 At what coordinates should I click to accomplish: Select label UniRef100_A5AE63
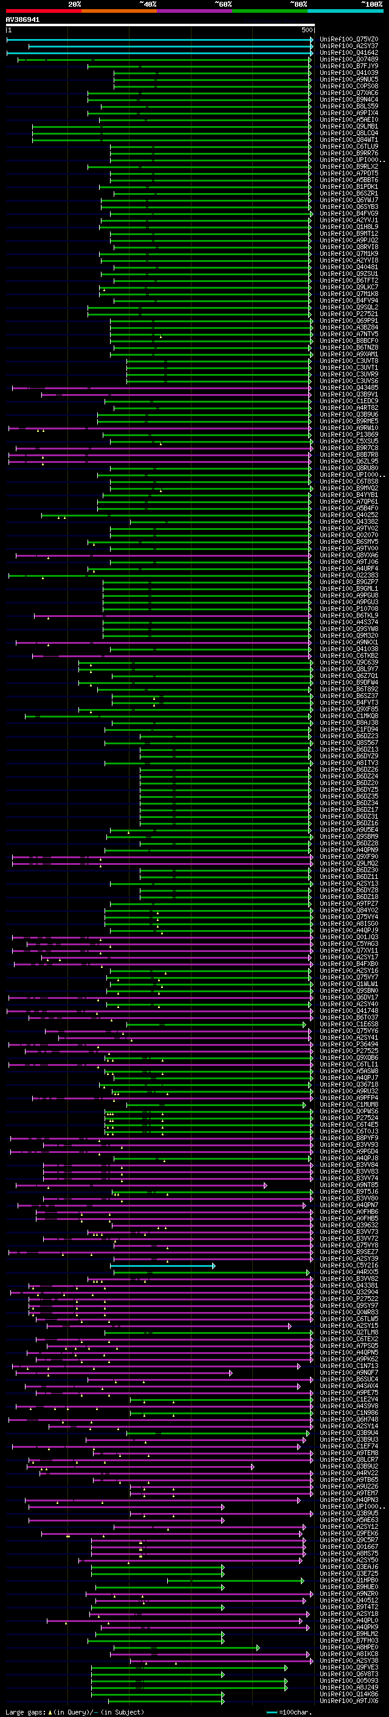(349, 1520)
